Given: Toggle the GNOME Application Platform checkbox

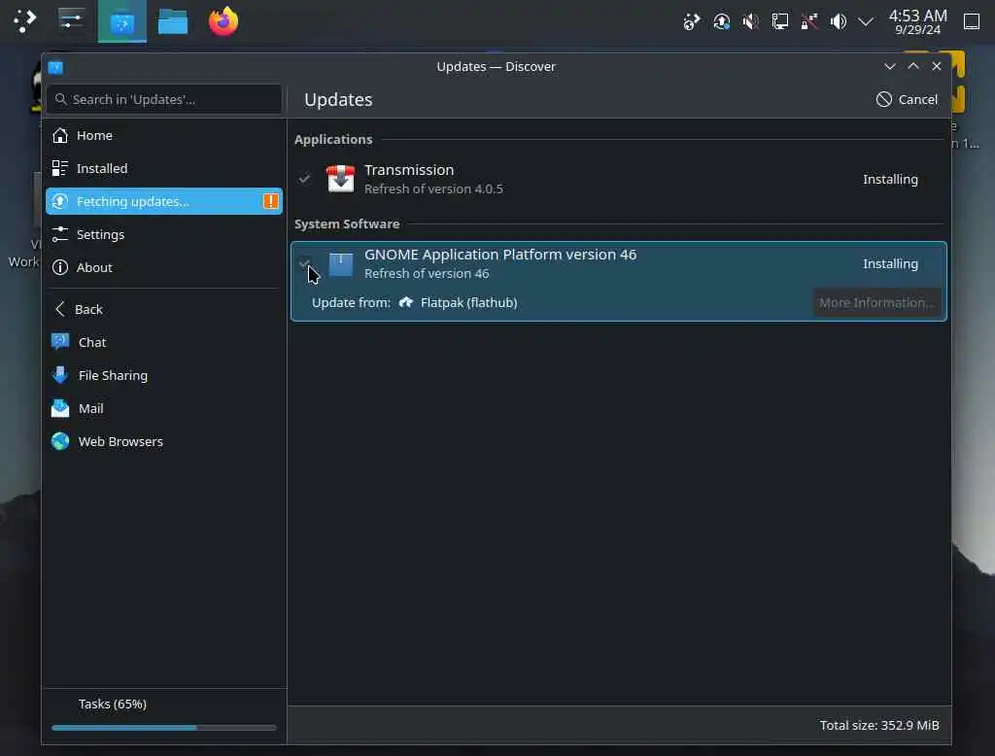Looking at the screenshot, I should tap(304, 262).
